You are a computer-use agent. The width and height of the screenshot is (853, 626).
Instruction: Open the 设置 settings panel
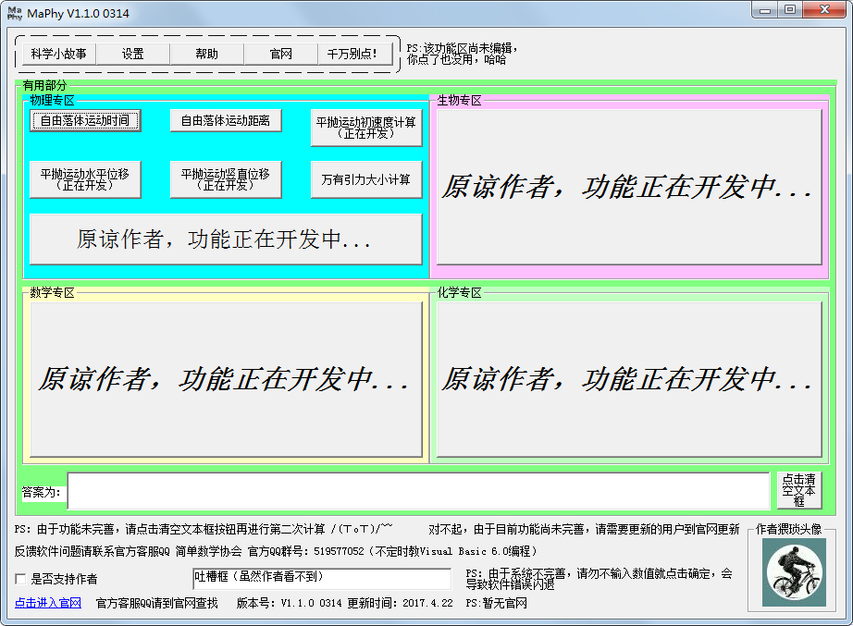coord(132,54)
